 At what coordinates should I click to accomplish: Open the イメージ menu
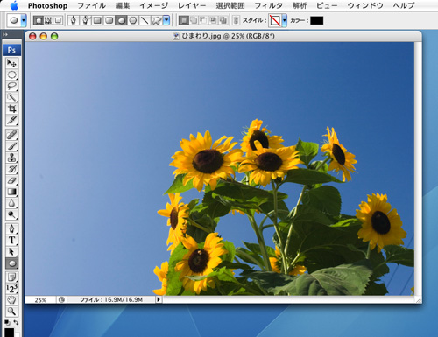(153, 5)
